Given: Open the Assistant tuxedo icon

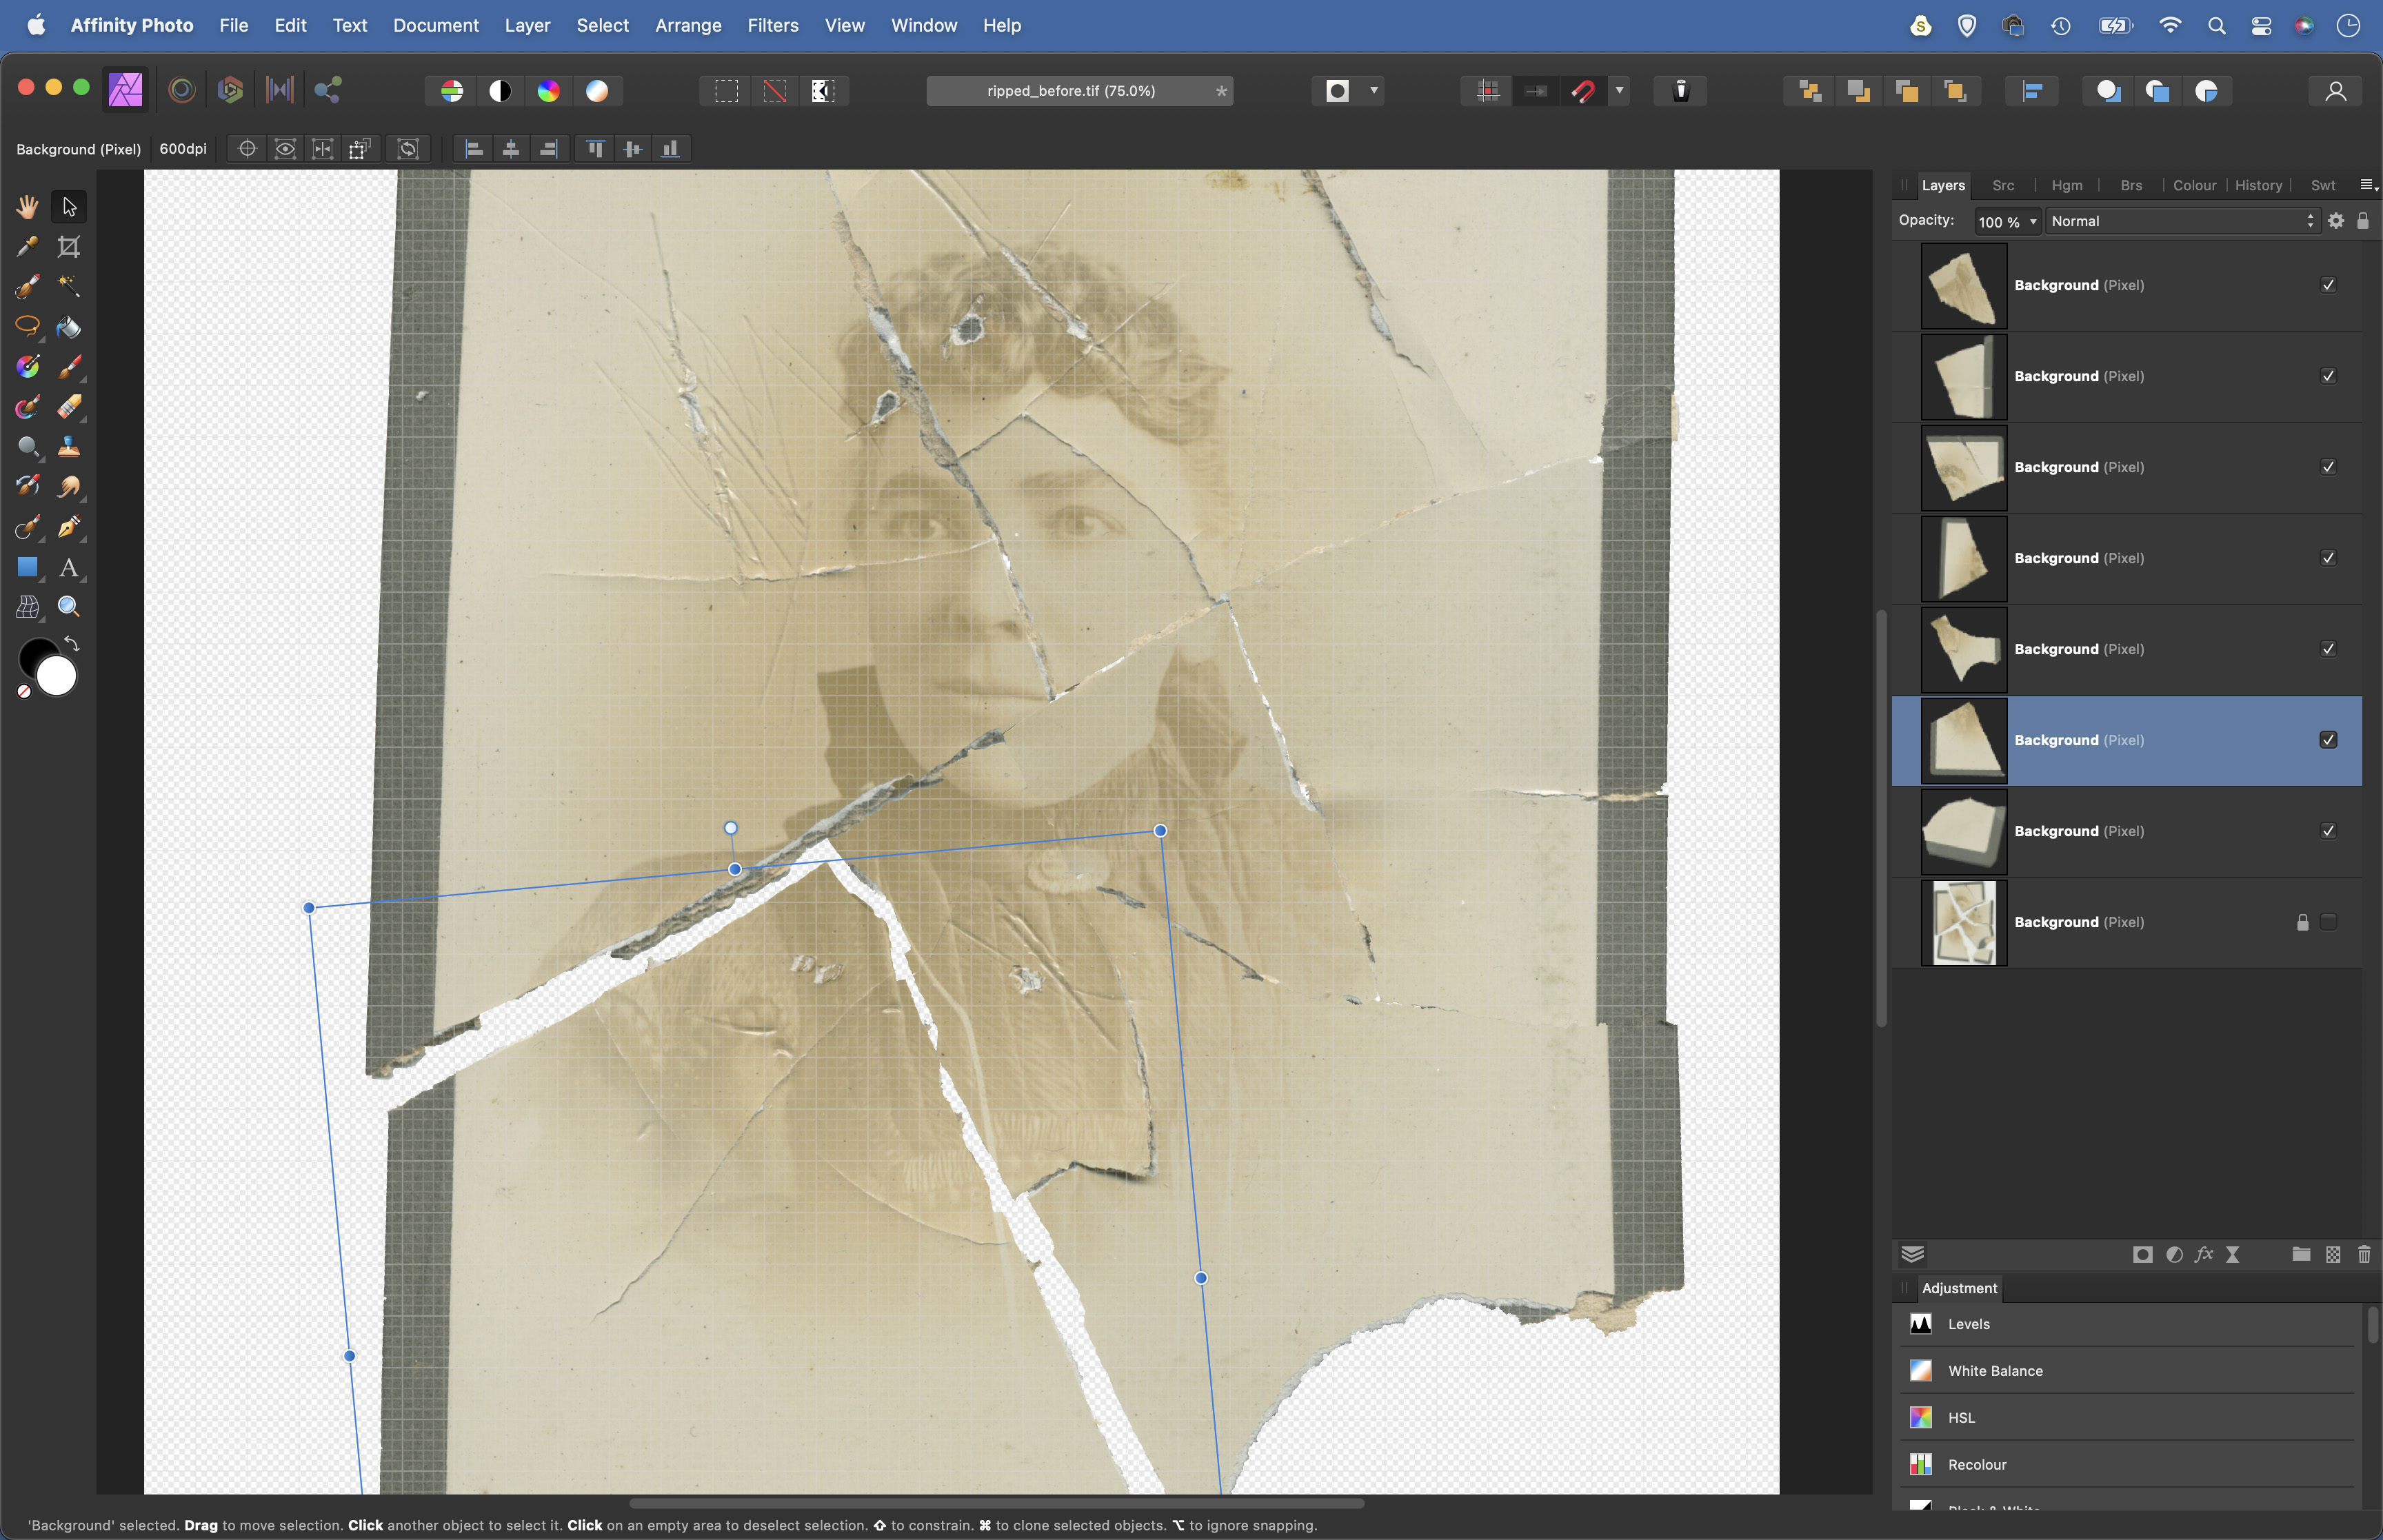Looking at the screenshot, I should click(1681, 91).
